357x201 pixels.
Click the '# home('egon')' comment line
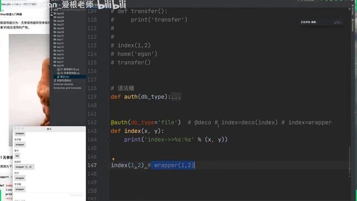click(x=134, y=54)
